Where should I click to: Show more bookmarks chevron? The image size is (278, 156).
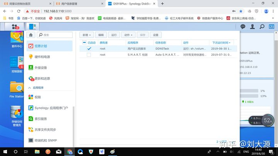pyautogui.click(x=273, y=18)
